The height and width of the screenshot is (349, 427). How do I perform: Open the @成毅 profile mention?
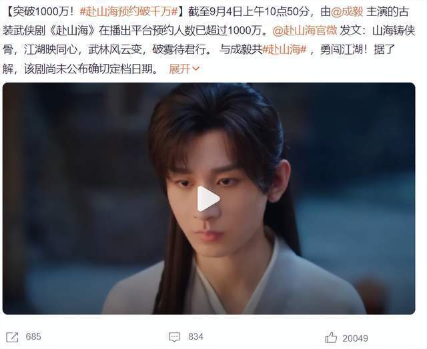click(x=347, y=12)
